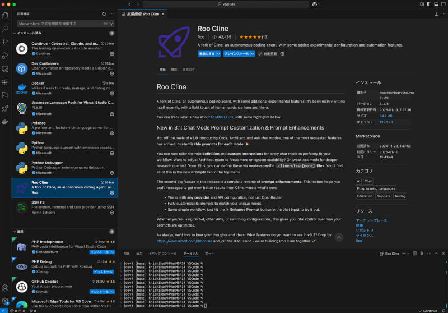The height and width of the screenshot is (313, 448).
Task: Open the Docker whale activity bar icon
Action: point(5,122)
